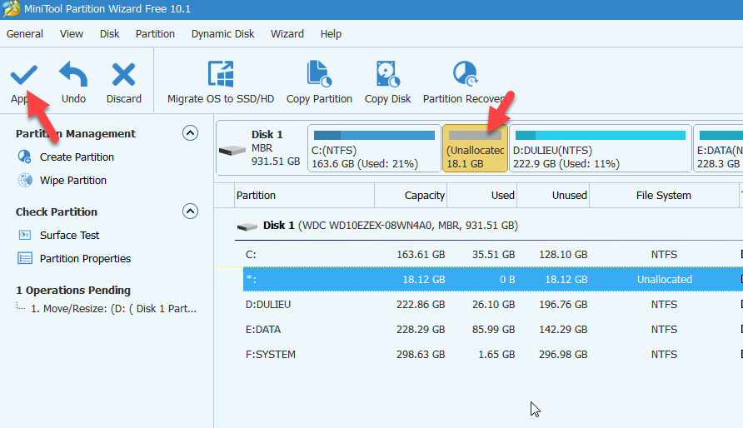
Task: Click the Undo arrow icon
Action: coord(73,76)
